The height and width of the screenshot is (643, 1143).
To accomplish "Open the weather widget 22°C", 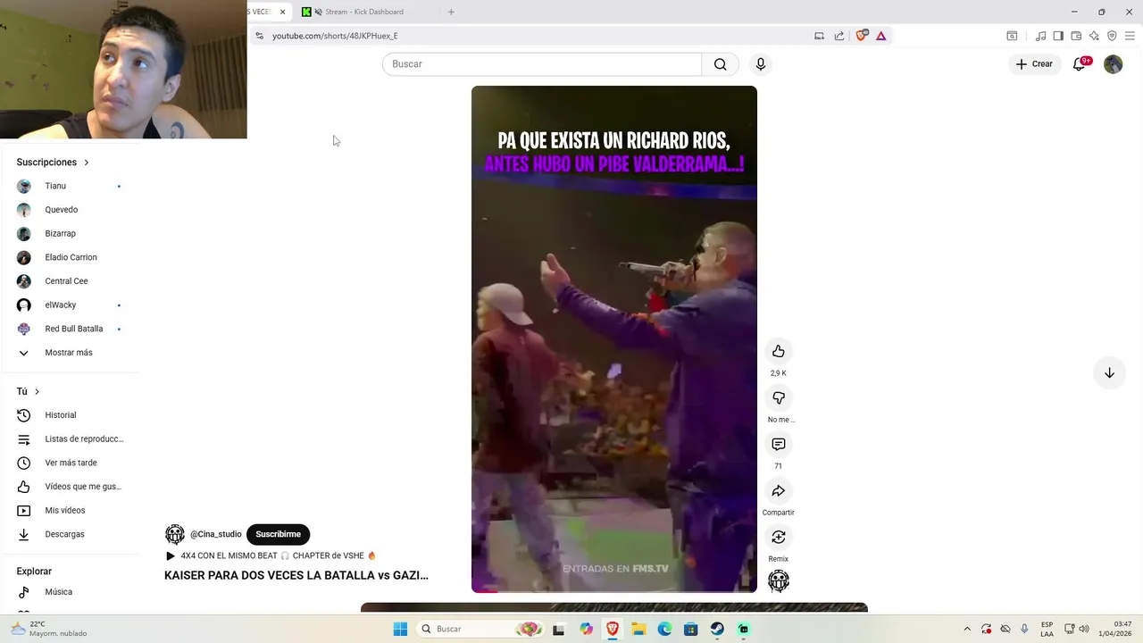I will click(x=48, y=629).
